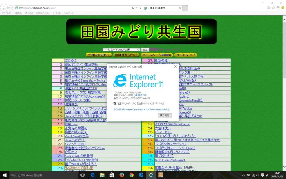The height and width of the screenshot is (179, 286).
Task: Click the KB2841134 update link
Action: point(140,96)
